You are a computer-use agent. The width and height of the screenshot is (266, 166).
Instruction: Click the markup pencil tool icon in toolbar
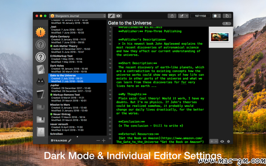[181, 16]
